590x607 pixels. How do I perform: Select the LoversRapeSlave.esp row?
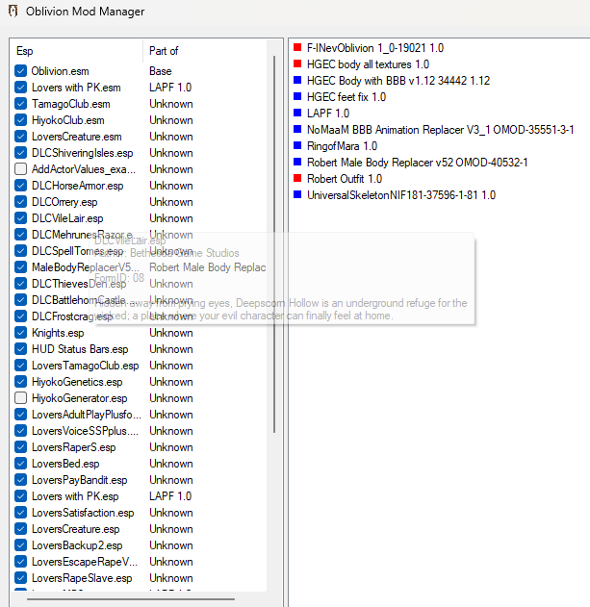coord(141,578)
